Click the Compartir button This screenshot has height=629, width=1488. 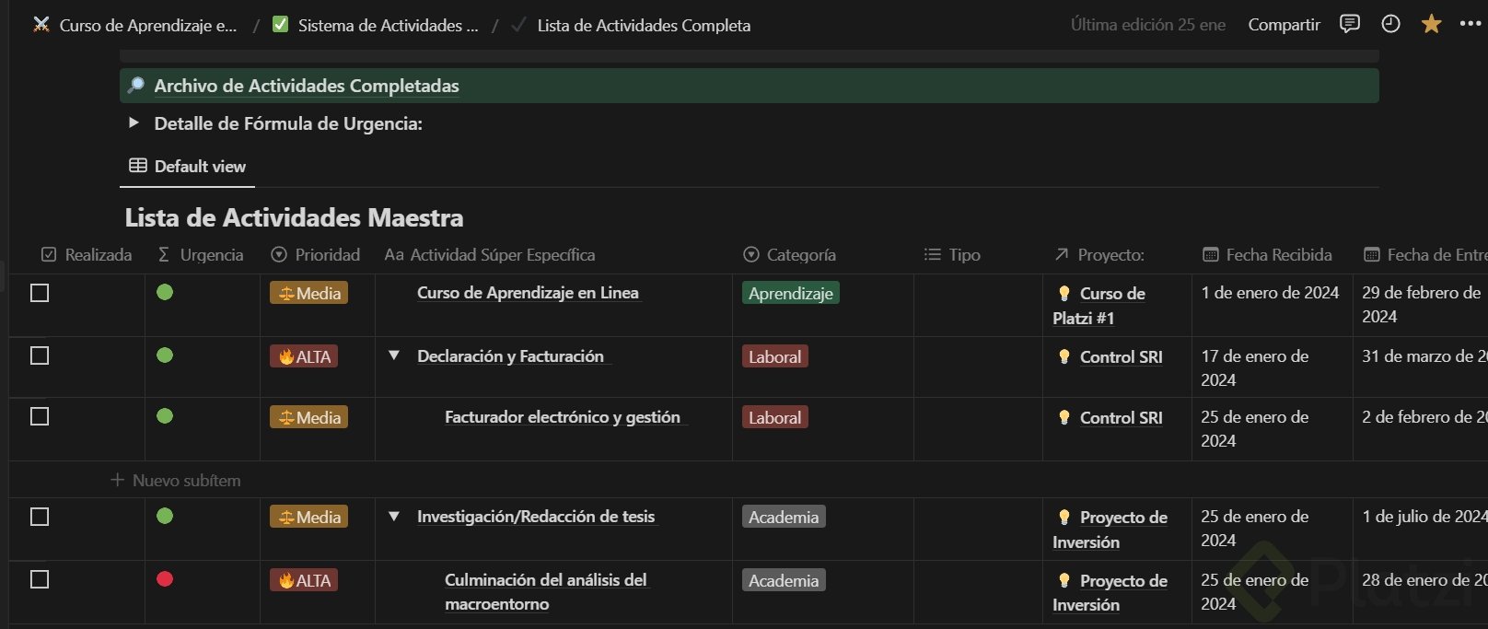pos(1284,25)
